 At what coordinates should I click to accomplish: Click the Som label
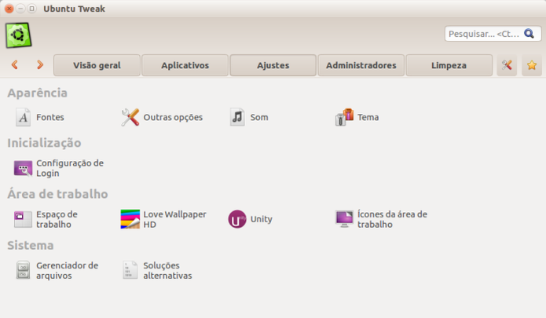[x=259, y=117]
